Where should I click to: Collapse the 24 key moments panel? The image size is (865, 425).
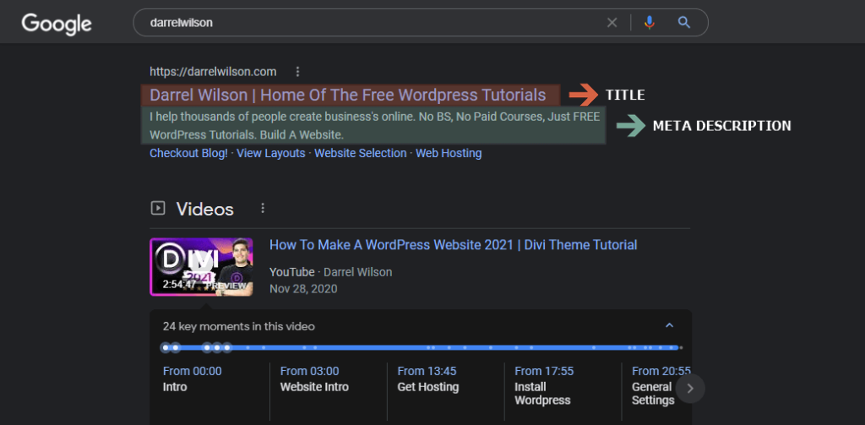pos(669,325)
